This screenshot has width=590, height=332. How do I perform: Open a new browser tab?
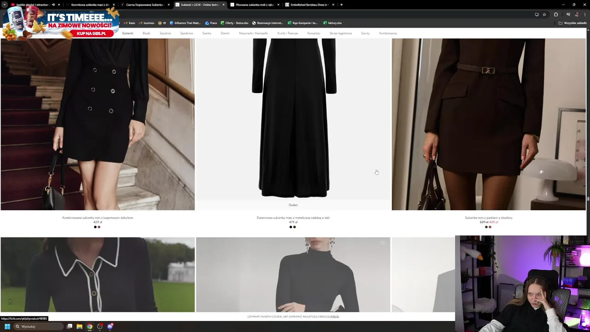click(x=341, y=5)
